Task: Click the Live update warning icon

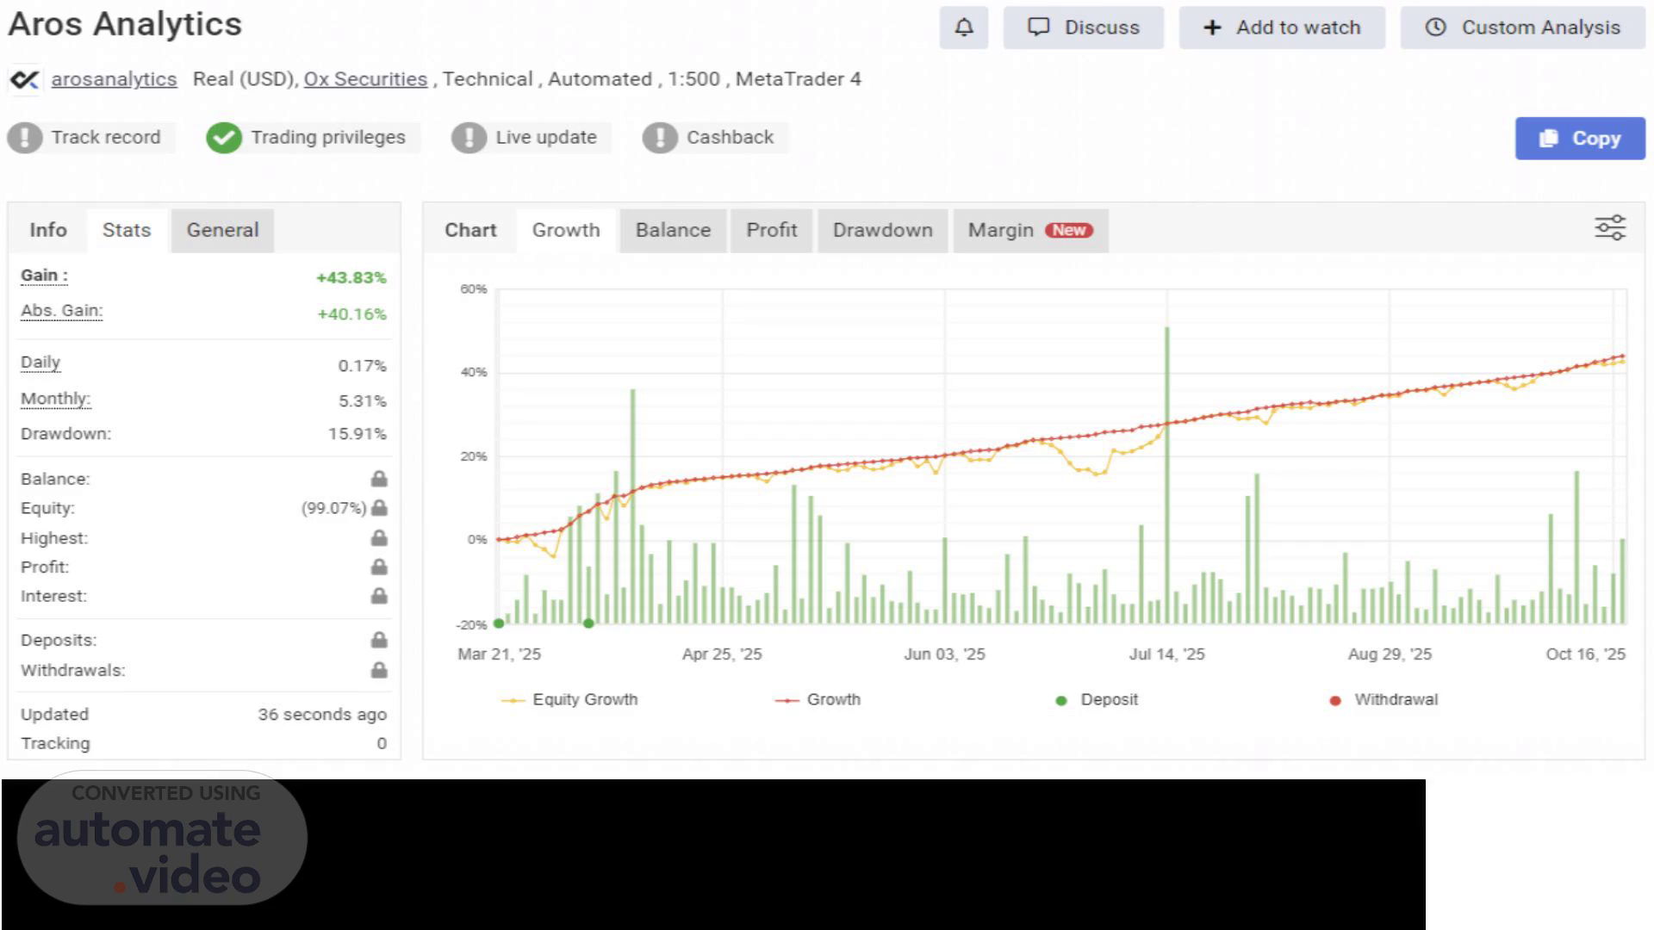Action: click(x=469, y=138)
